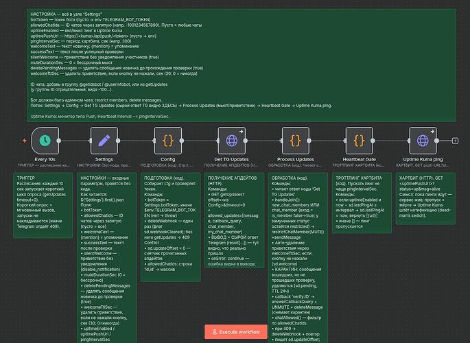Click the output handle of Every 10s node
470x343 pixels.
(x=59, y=141)
